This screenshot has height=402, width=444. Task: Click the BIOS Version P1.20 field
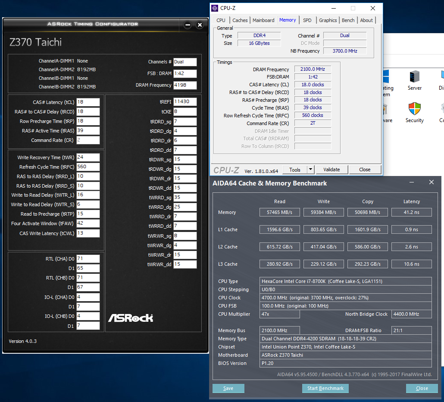(345, 363)
